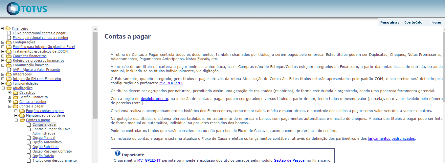Expand Funções contas a pagar subfolder
The width and height of the screenshot is (445, 163).
click(x=16, y=111)
